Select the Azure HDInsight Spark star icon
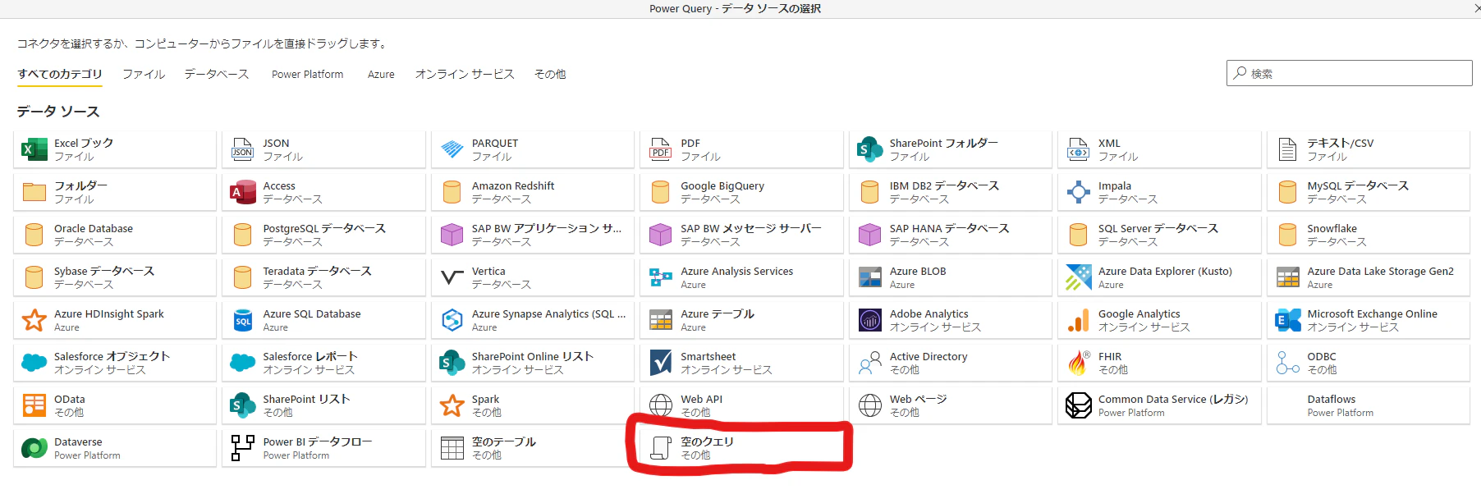Viewport: 1481px width, 494px height. pyautogui.click(x=34, y=320)
